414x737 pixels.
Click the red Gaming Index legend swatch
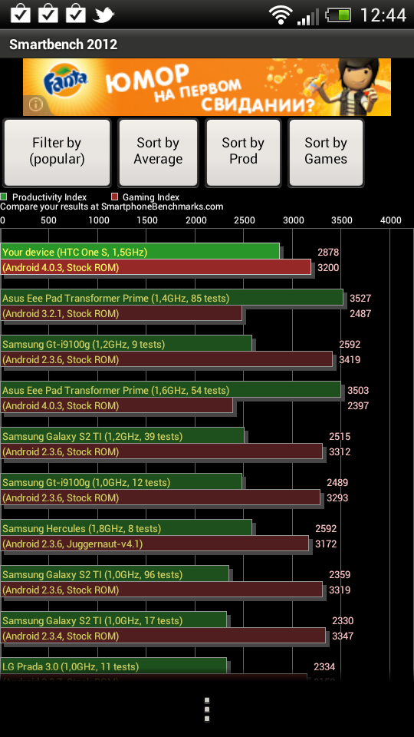point(114,197)
